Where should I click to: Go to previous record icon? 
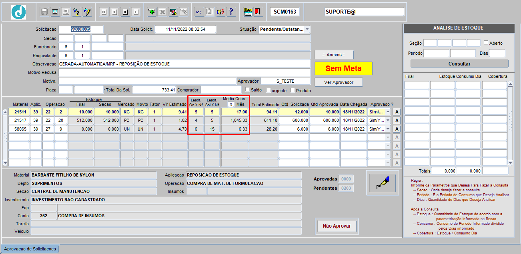click(114, 12)
